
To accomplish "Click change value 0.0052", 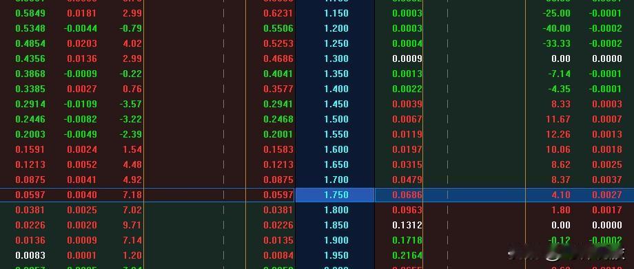I will [82, 165].
